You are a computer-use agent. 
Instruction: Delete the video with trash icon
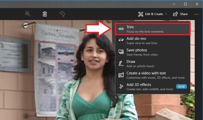45,14
